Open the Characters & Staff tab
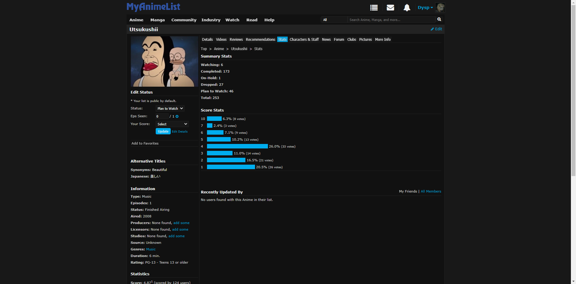The image size is (576, 284). tap(304, 40)
